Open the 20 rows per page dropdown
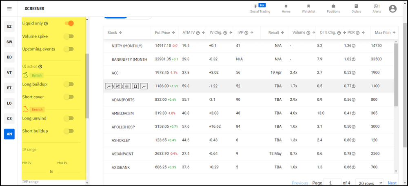Image resolution: width=408 pixels, height=186 pixels. (369, 183)
